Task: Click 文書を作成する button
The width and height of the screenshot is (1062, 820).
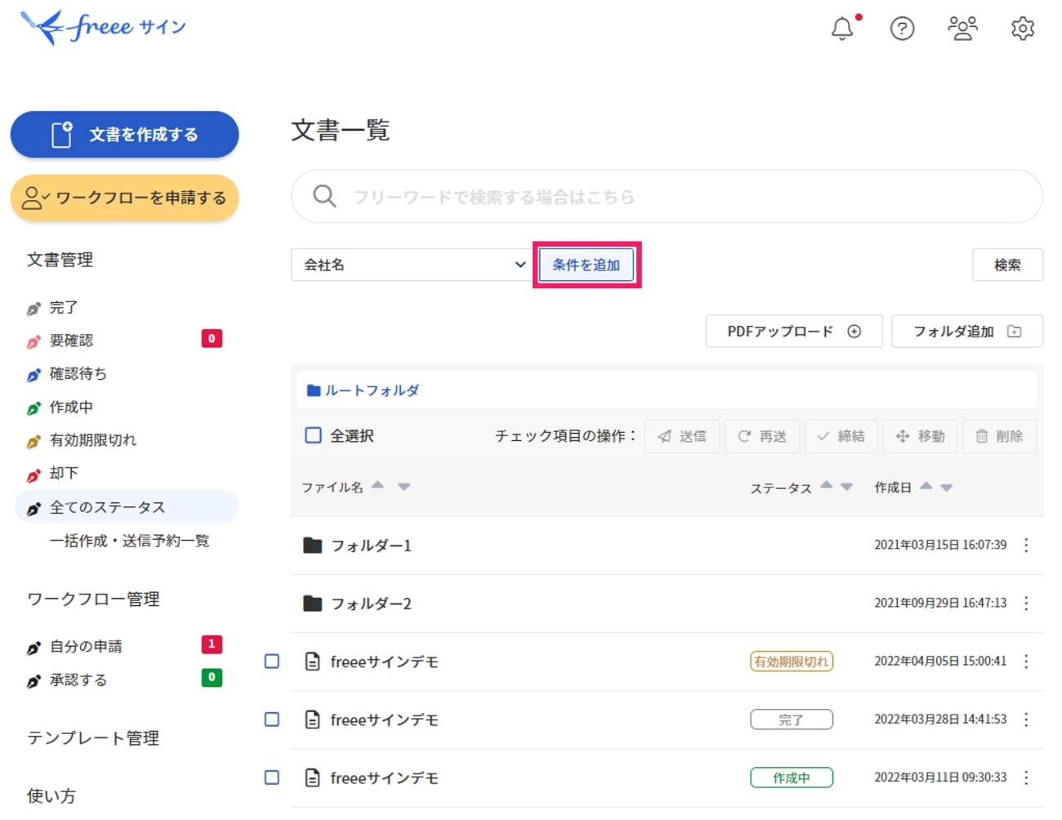Action: (124, 134)
